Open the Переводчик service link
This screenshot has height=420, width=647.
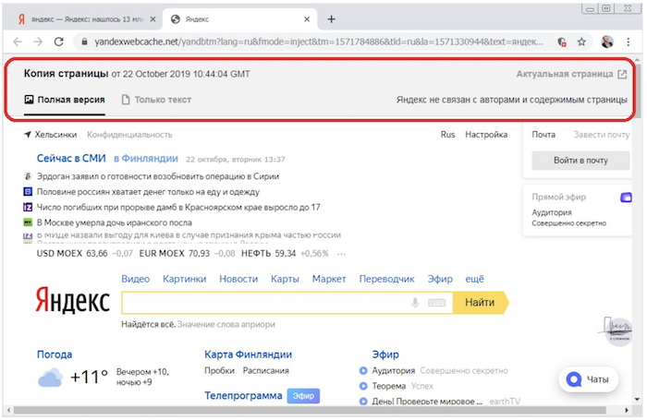click(386, 279)
